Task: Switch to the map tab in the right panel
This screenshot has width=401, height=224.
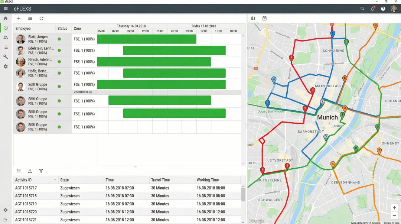Action: coord(254,18)
